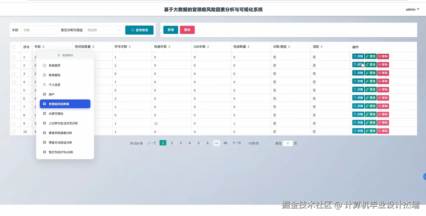Screen dimensions: 426x216
Task: Open 筛查方法验证分析 menu item
Action: 65,143
